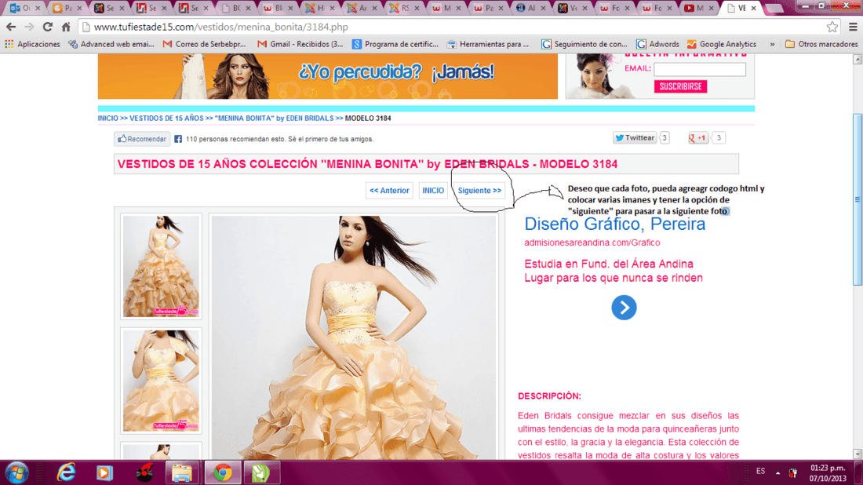This screenshot has width=863, height=485.
Task: Go back with the browser back arrow
Action: click(11, 27)
